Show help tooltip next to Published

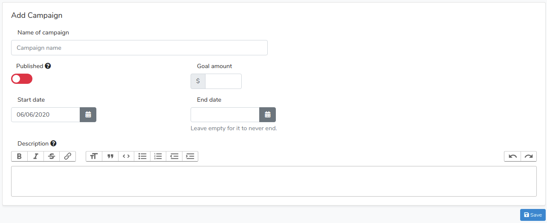[48, 66]
